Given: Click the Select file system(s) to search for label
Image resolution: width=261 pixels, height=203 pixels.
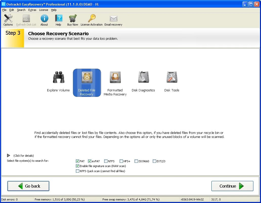Looking at the screenshot, I should click(x=28, y=161).
